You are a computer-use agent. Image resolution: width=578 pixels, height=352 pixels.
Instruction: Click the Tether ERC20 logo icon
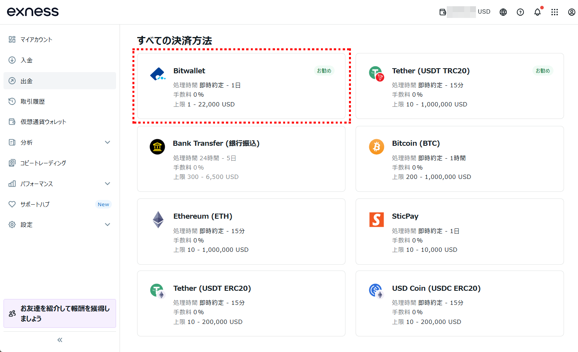coord(158,291)
